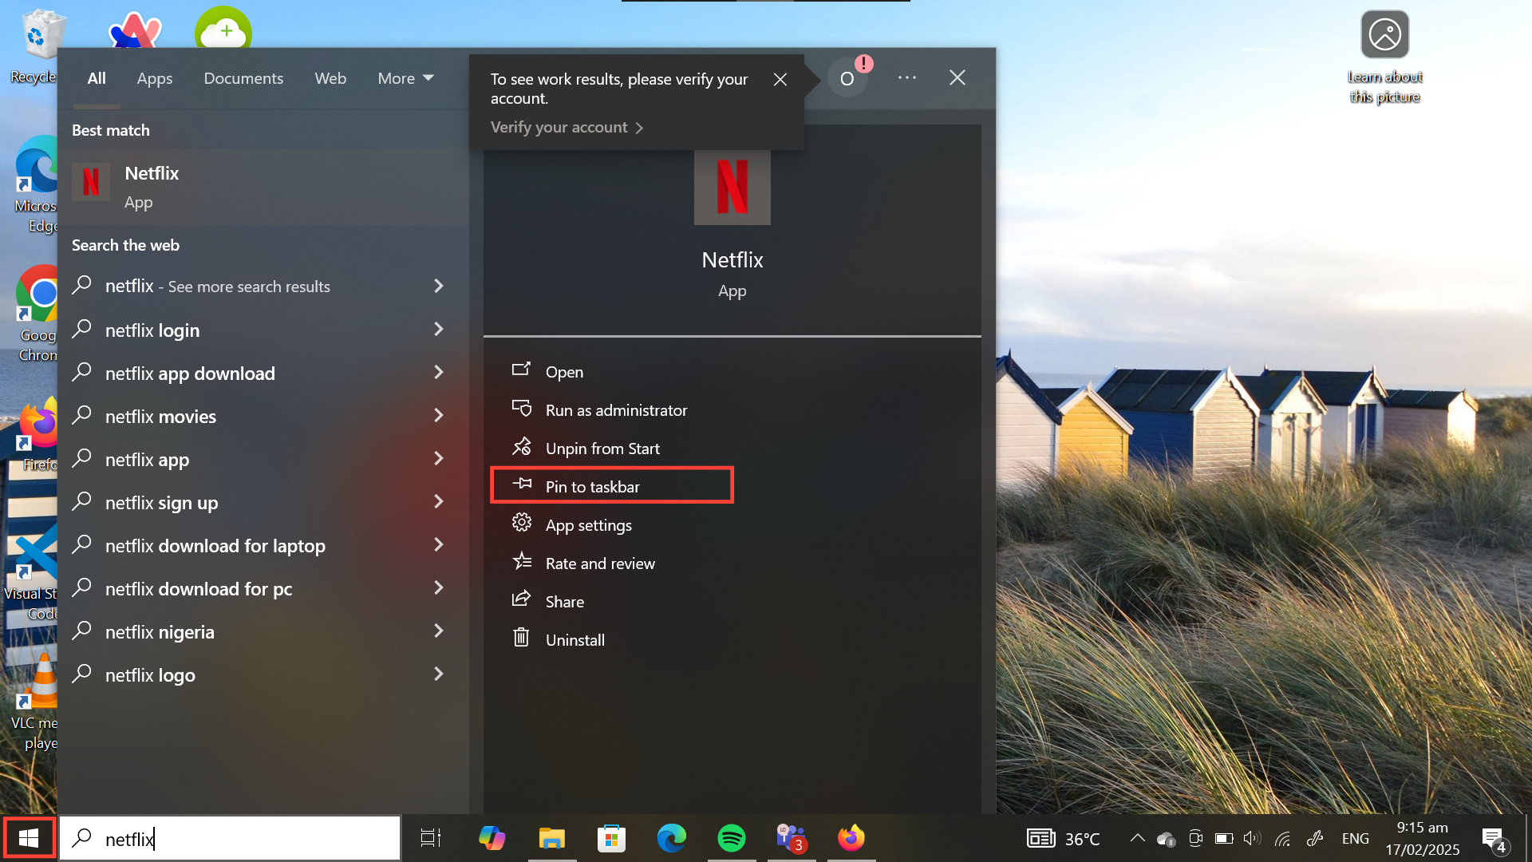Expand netflix movies suggestion arrow
1532x862 pixels.
pyautogui.click(x=438, y=415)
